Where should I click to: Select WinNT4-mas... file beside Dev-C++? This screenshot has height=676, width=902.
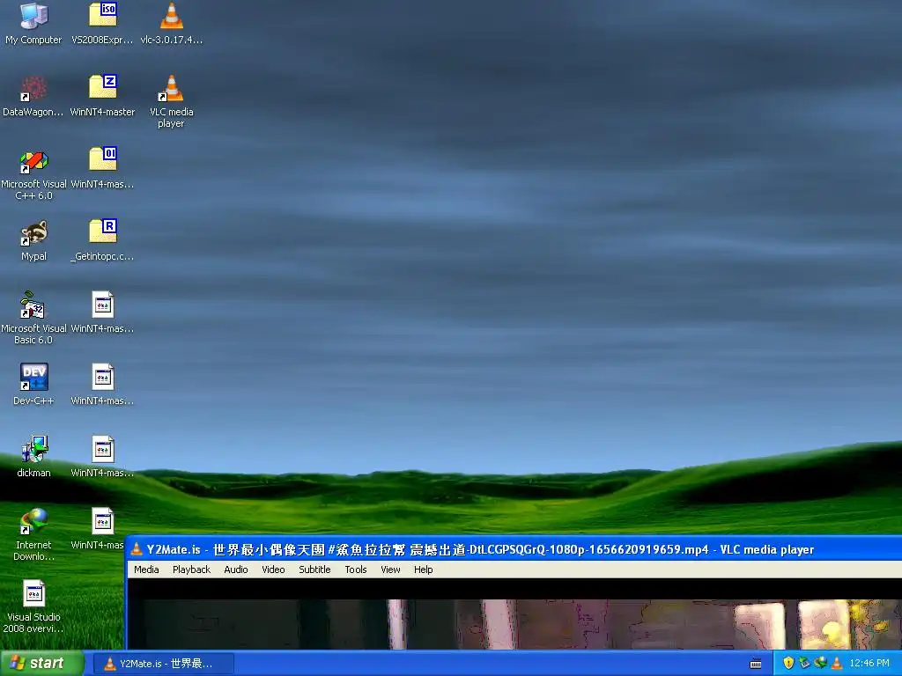(102, 385)
